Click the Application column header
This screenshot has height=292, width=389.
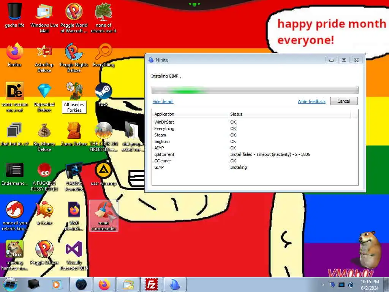click(x=190, y=114)
